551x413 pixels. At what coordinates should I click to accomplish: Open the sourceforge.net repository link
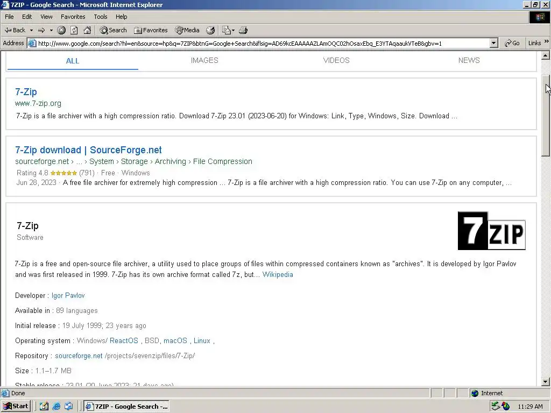pyautogui.click(x=79, y=356)
